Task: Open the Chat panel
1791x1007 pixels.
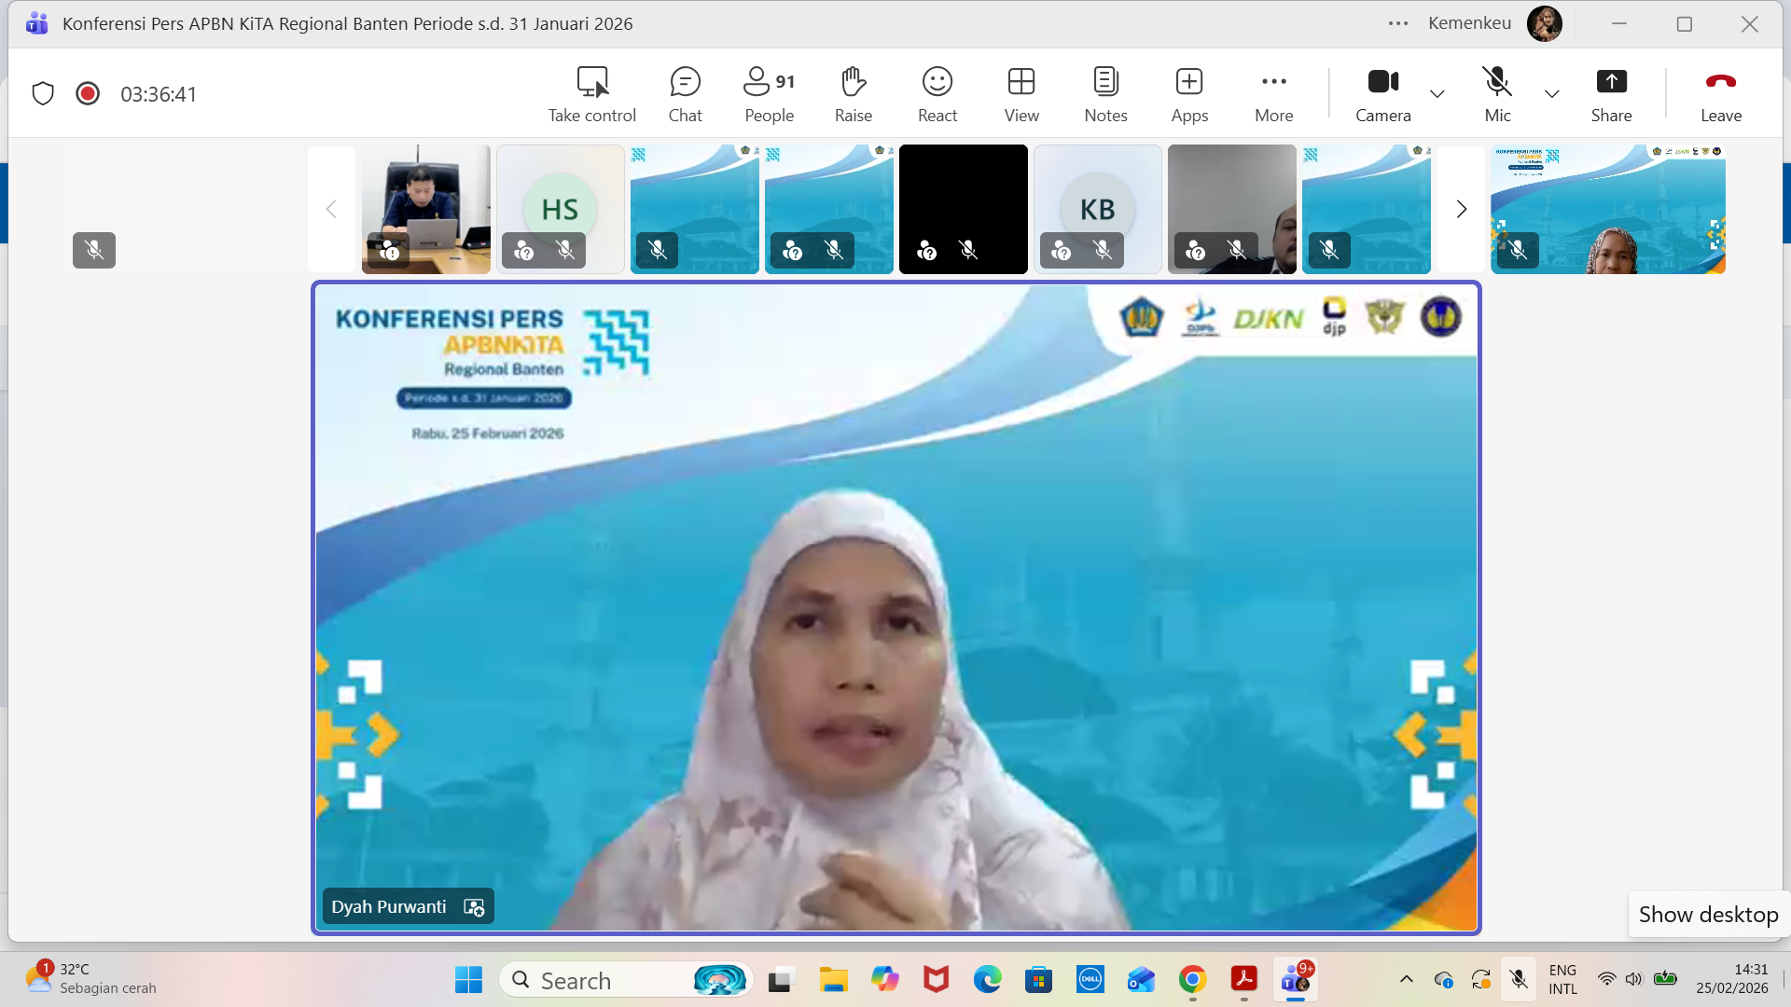Action: click(x=685, y=93)
